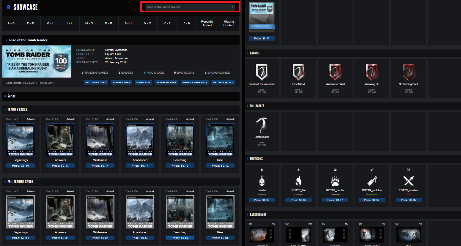Image resolution: width=461 pixels, height=246 pixels.
Task: Select the First Blood badge icon
Action: click(x=298, y=72)
